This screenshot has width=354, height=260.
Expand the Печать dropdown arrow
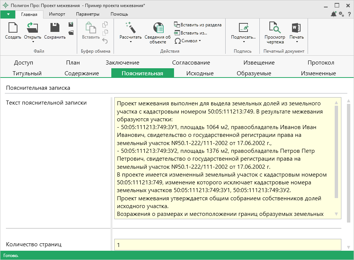coord(296,42)
